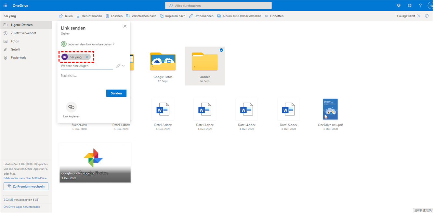Uncheck the selected Ordner folder checkmark
Screen dimensions: 433x213
pyautogui.click(x=221, y=50)
